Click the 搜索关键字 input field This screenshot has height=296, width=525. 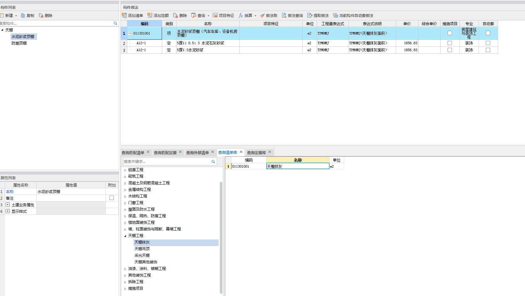[167, 162]
